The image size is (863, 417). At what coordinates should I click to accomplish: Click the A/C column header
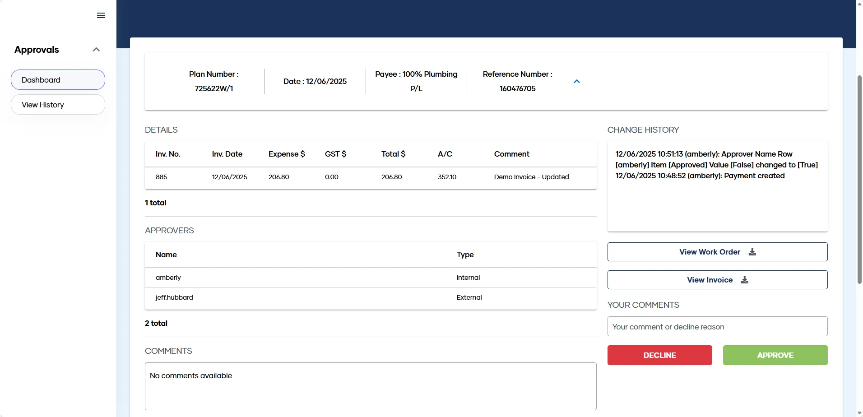(445, 154)
